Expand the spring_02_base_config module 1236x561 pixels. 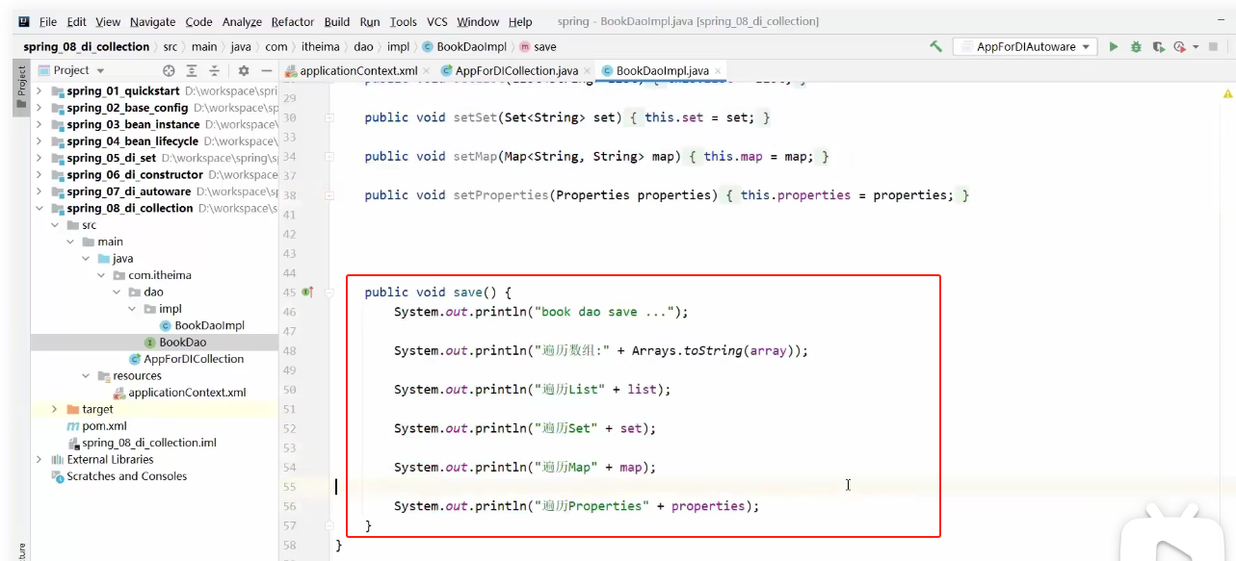39,108
